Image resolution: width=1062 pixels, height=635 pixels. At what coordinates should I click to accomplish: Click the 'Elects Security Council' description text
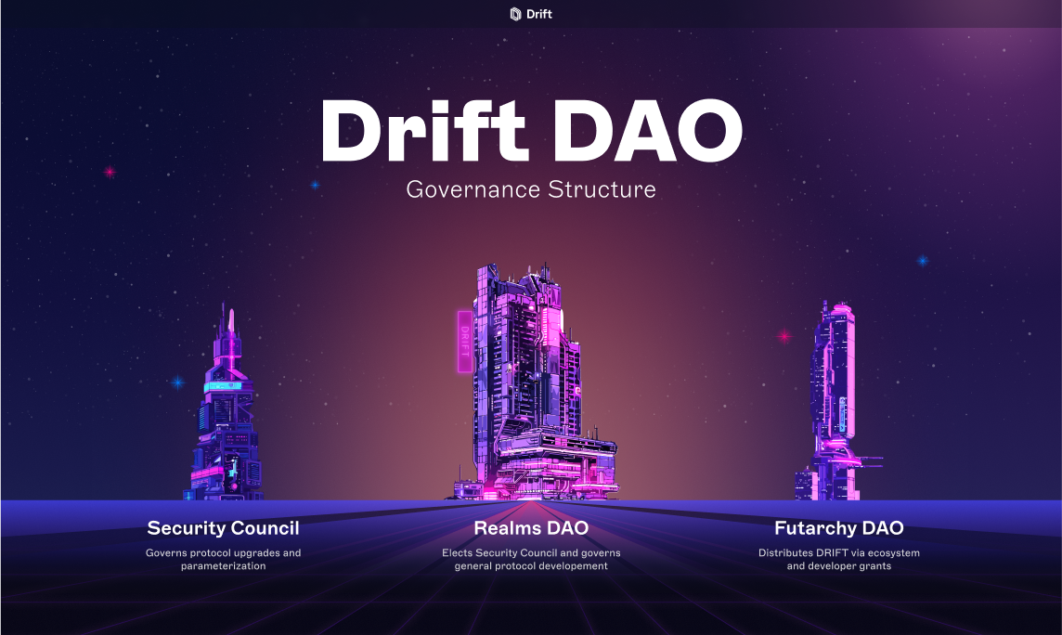[x=531, y=559]
